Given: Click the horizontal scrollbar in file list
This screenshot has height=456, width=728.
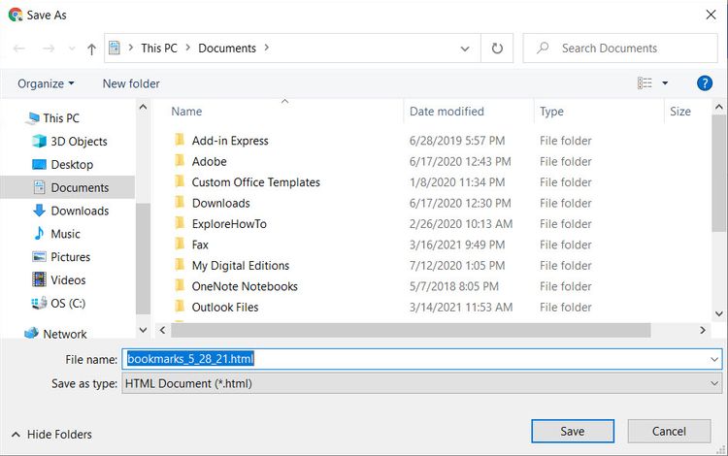Looking at the screenshot, I should (x=411, y=330).
